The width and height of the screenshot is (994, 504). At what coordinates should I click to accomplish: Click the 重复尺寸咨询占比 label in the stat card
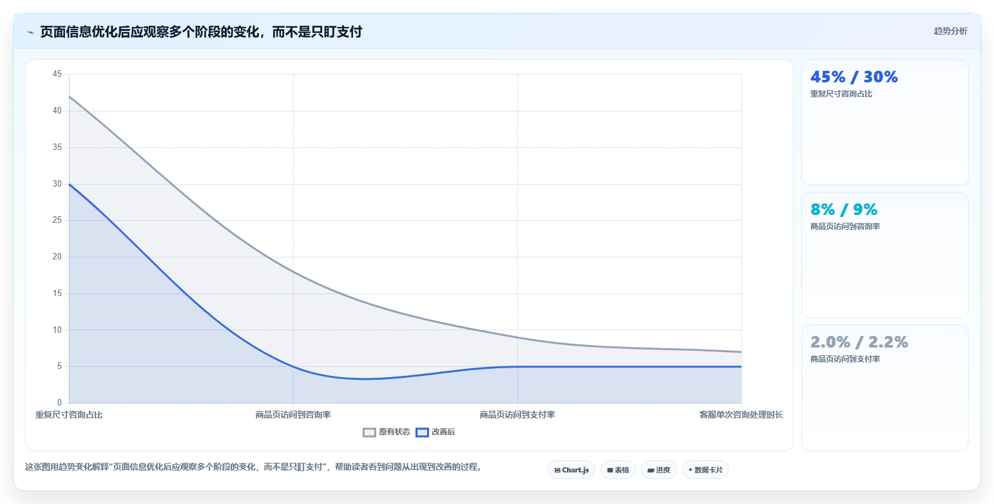pyautogui.click(x=841, y=94)
